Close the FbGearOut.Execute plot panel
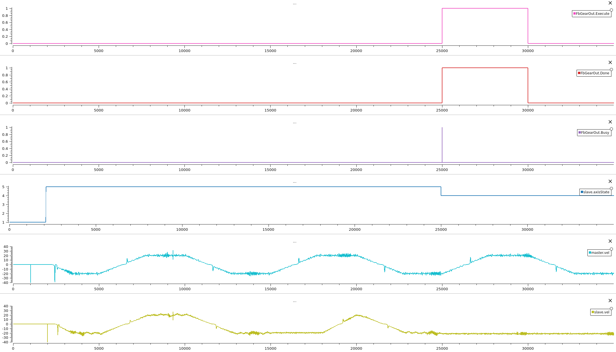This screenshot has width=616, height=352. [610, 3]
